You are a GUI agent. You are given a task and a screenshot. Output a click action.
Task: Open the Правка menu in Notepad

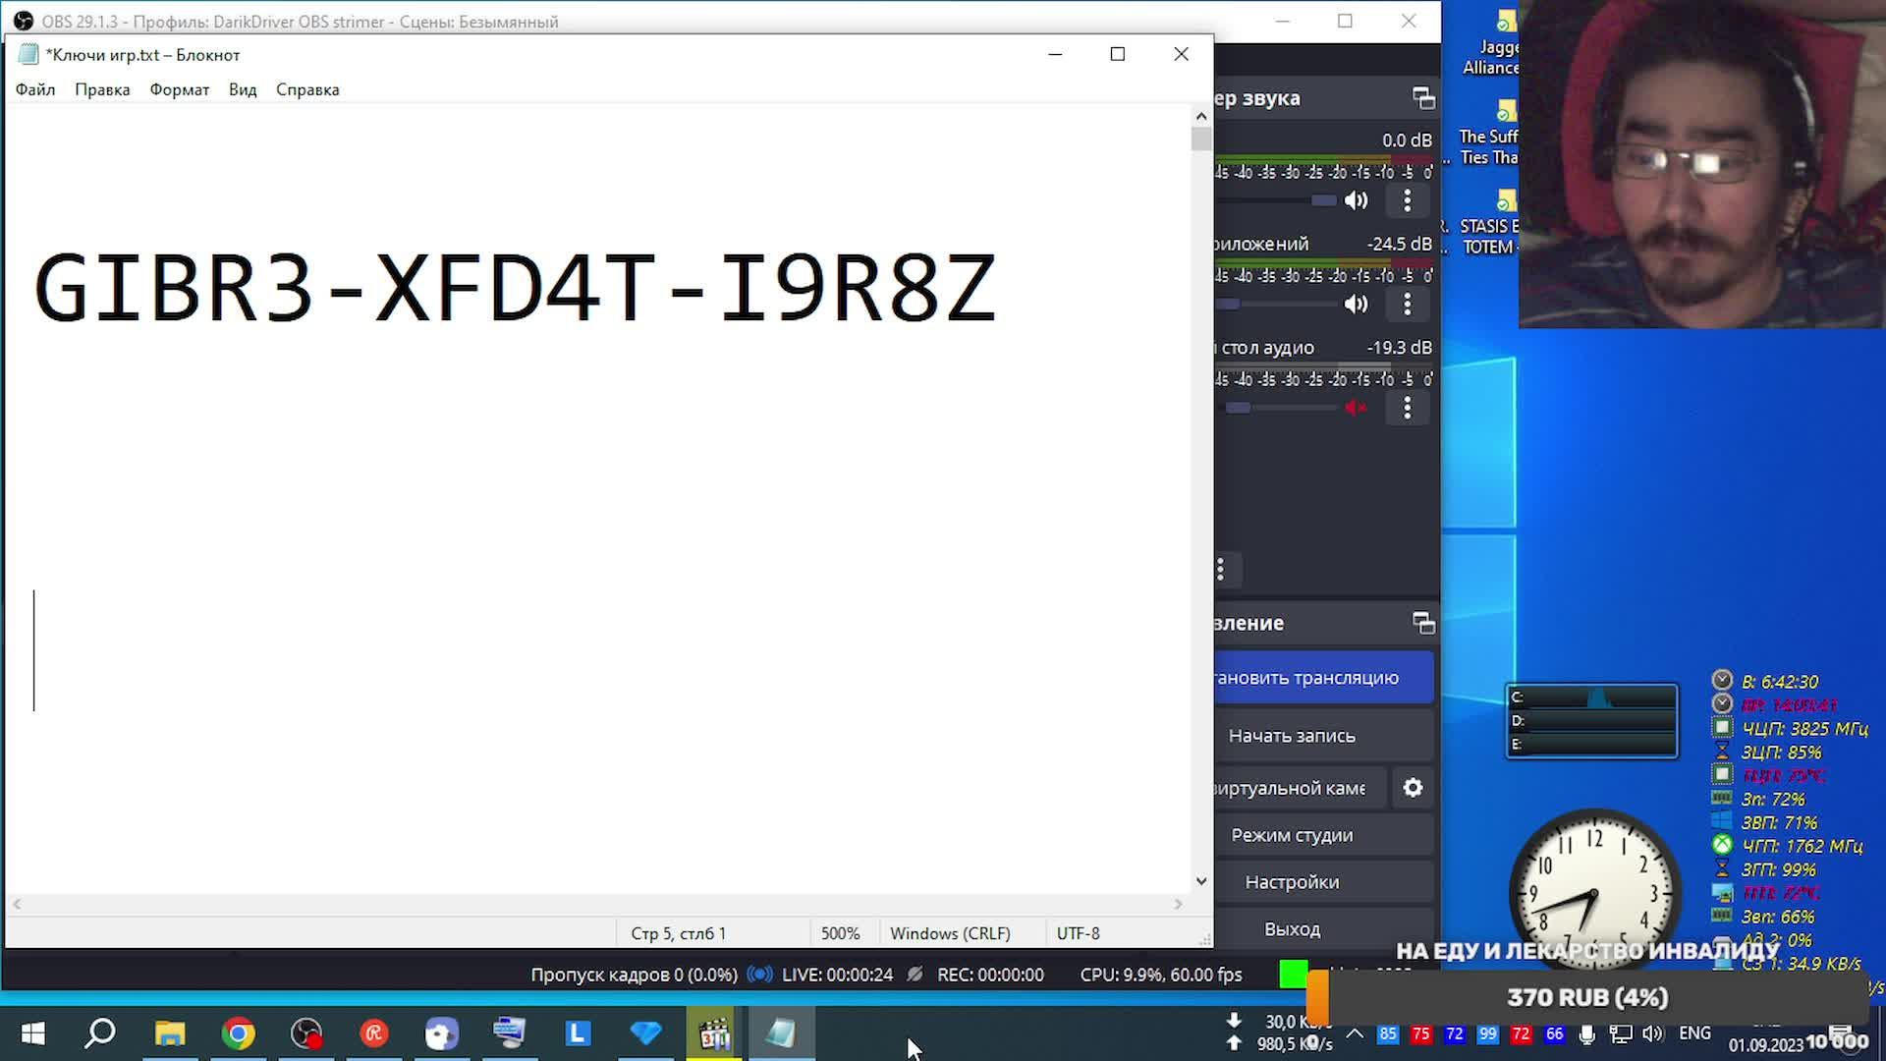tap(102, 89)
